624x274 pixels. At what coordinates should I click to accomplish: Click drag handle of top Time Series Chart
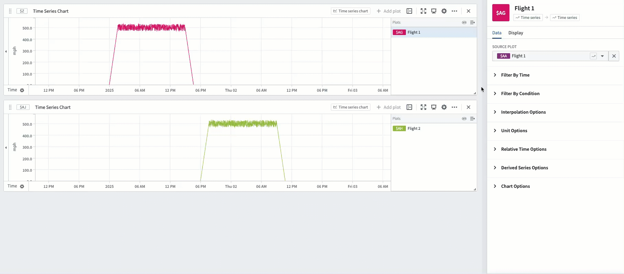click(x=10, y=11)
